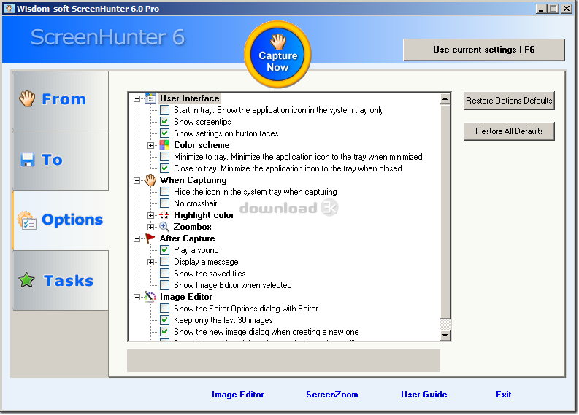The width and height of the screenshot is (579, 415).
Task: Click the options list scroll up arrow
Action: (x=445, y=99)
